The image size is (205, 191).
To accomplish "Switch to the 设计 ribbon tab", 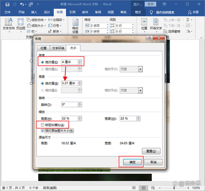I will point(47,12).
